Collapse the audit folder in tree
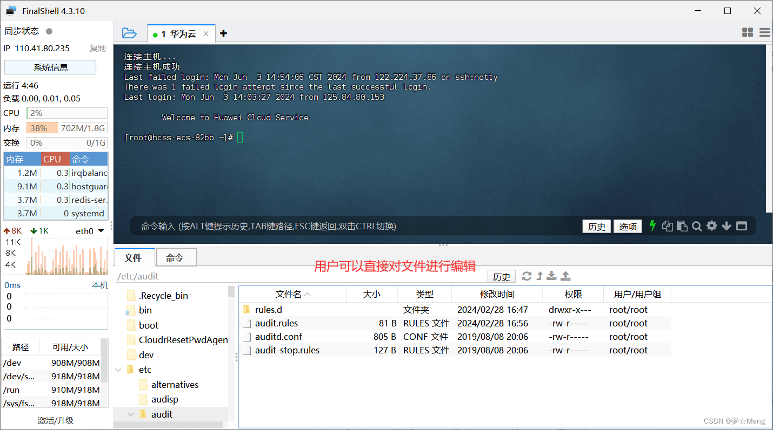This screenshot has width=773, height=430. tap(130, 414)
